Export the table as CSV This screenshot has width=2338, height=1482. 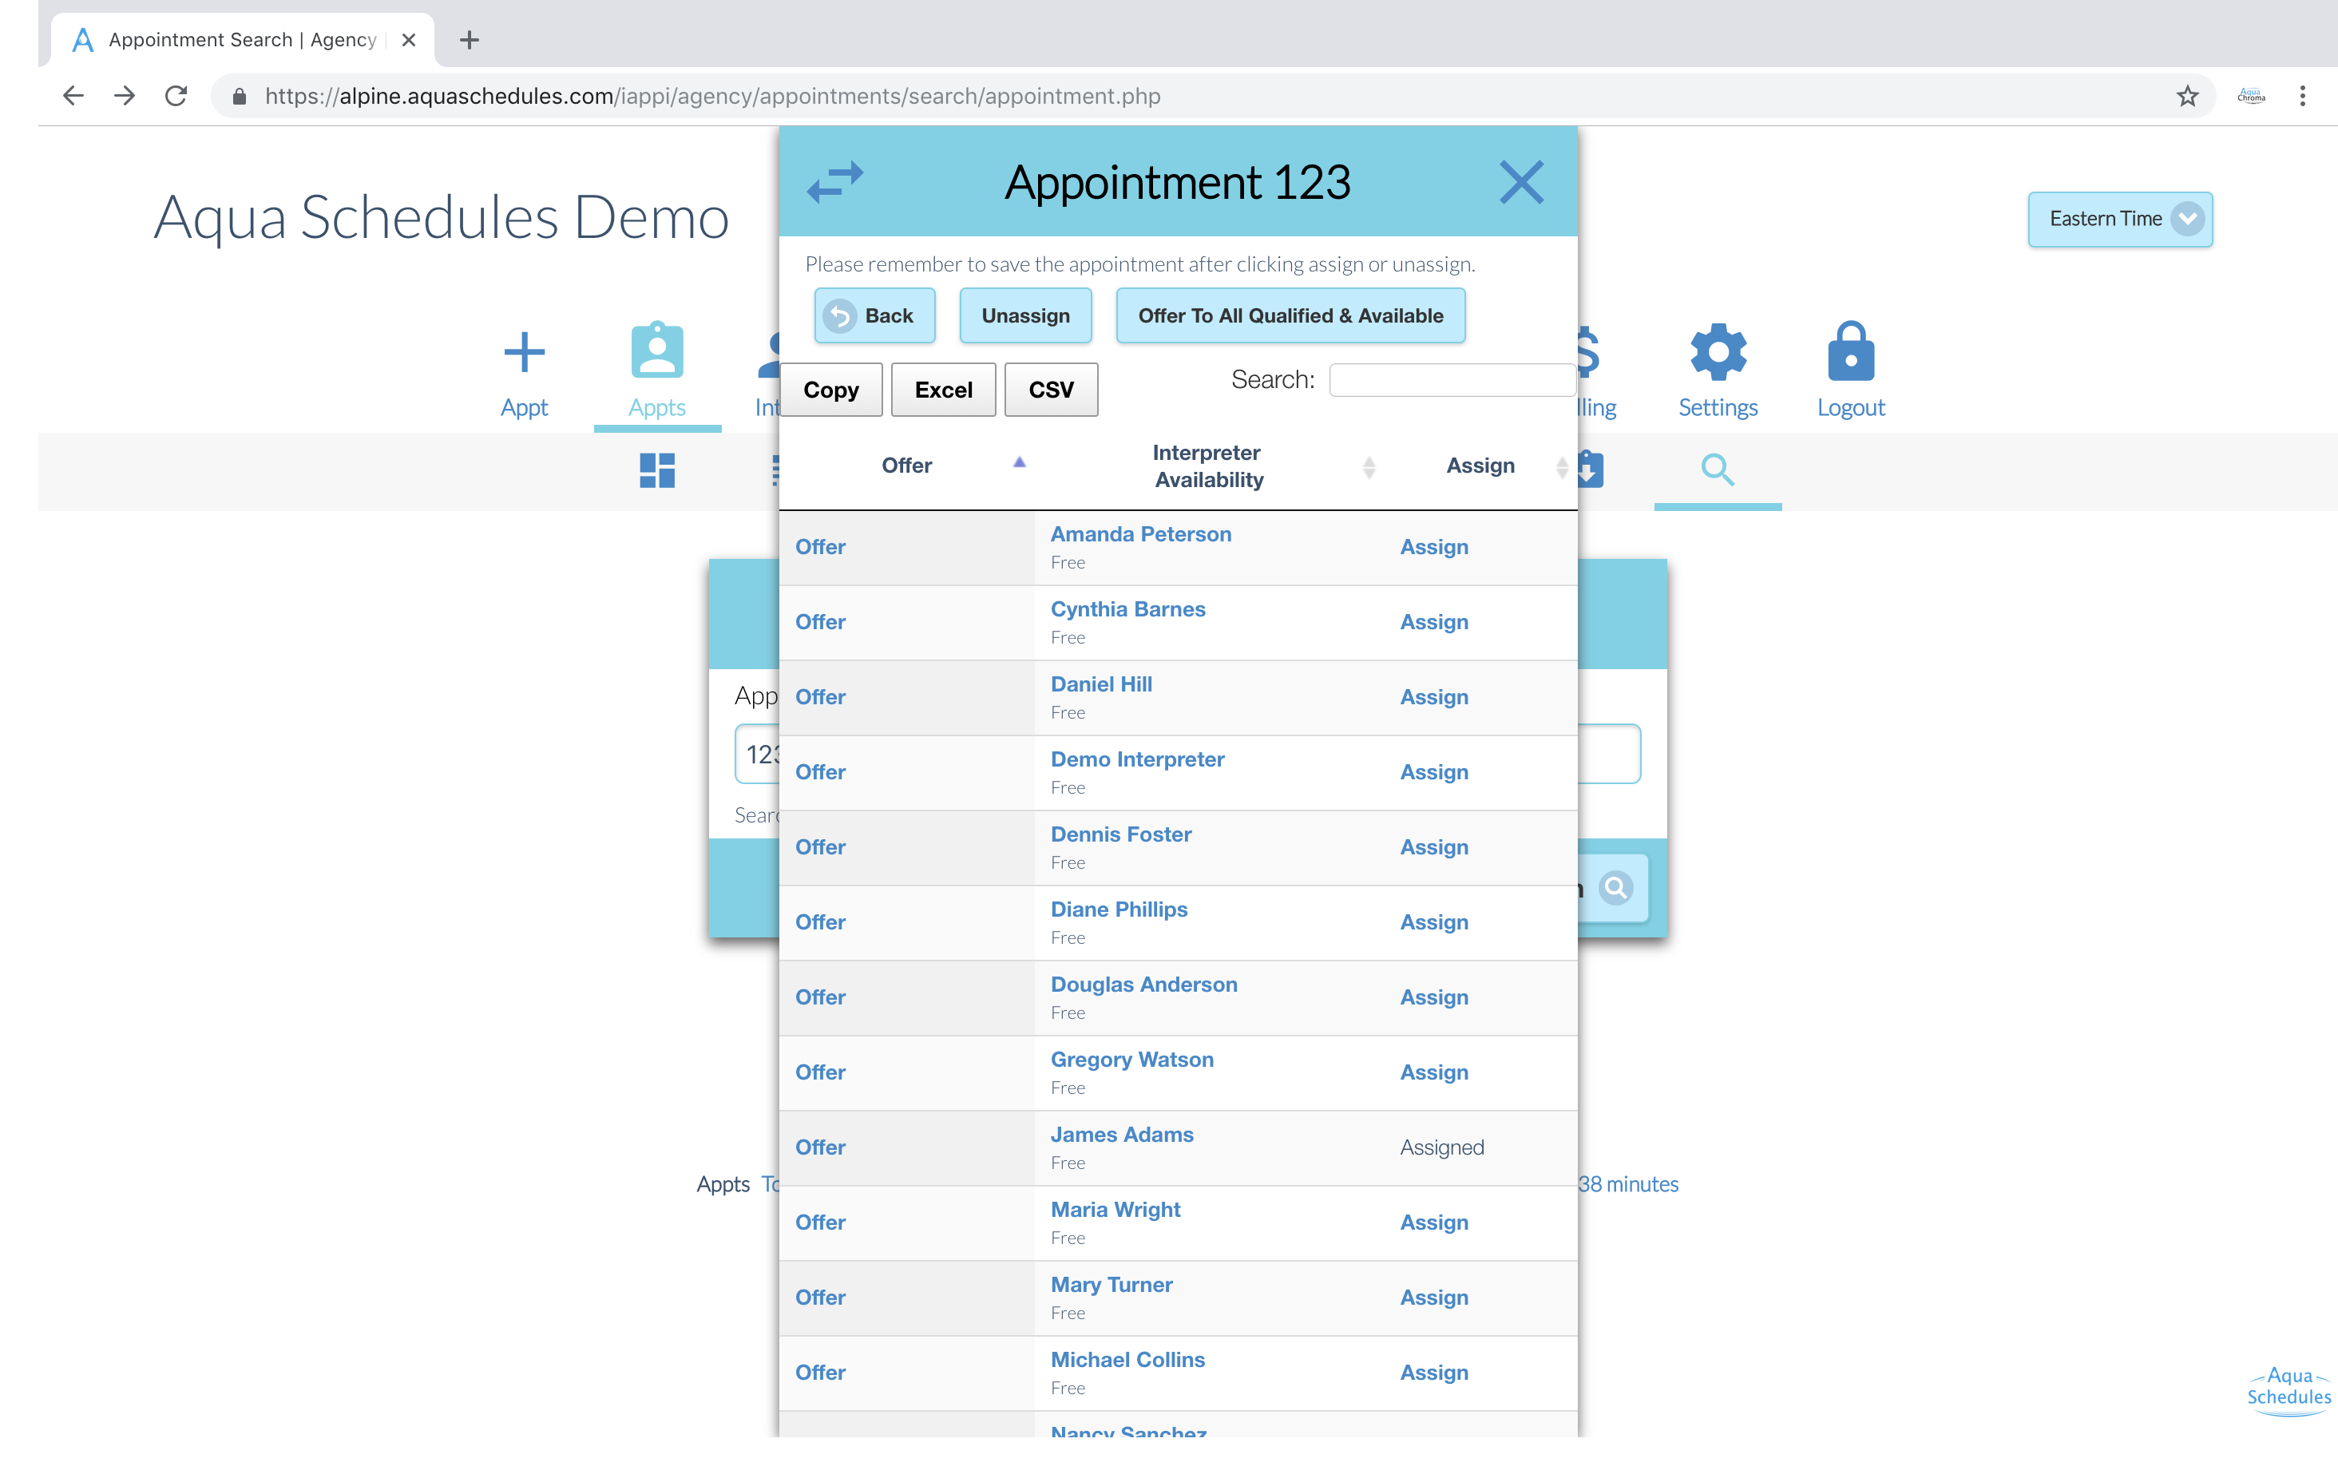click(x=1051, y=390)
